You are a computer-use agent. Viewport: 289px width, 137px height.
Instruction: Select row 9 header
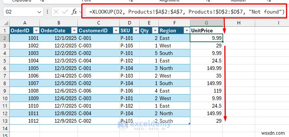(5, 91)
